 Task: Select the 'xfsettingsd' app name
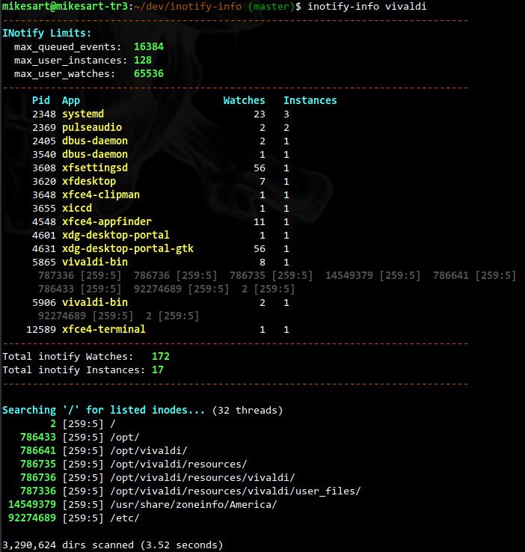[x=95, y=168]
